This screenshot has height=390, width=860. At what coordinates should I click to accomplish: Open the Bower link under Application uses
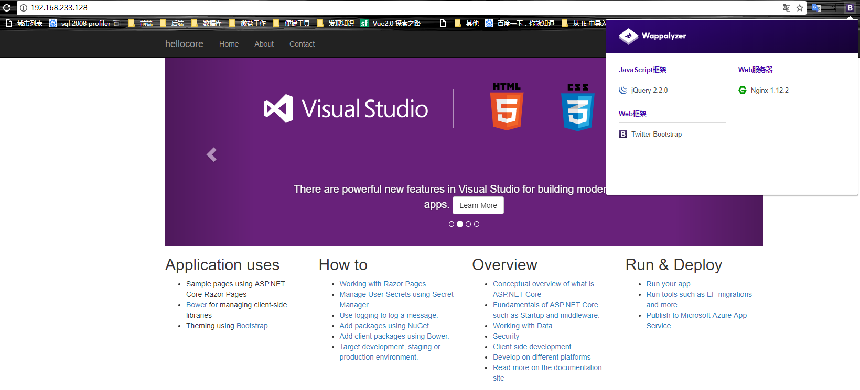pos(197,305)
